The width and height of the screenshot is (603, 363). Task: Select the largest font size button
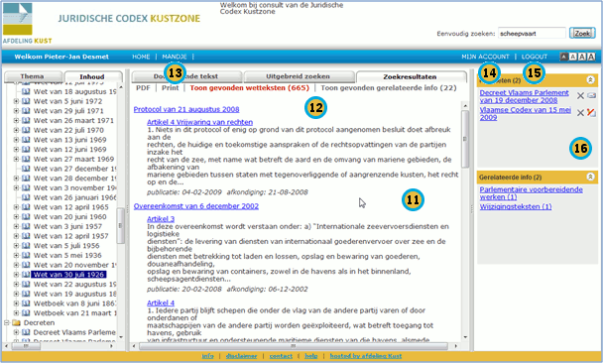coord(591,57)
